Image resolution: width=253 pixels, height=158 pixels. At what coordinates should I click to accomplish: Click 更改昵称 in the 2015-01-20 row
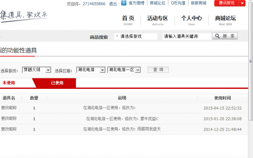point(9,118)
